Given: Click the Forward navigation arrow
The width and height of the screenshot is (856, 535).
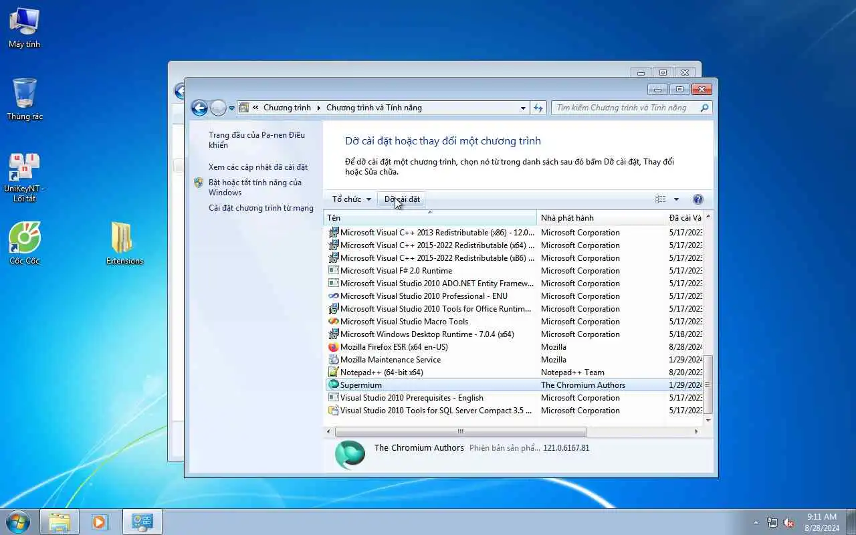Looking at the screenshot, I should pos(218,108).
